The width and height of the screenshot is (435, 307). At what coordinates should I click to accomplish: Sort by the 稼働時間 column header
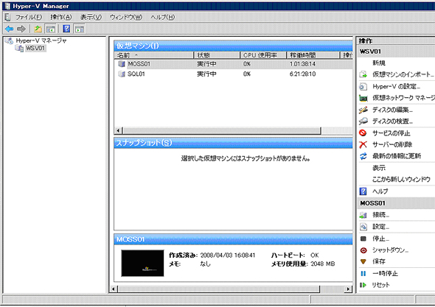coord(313,55)
